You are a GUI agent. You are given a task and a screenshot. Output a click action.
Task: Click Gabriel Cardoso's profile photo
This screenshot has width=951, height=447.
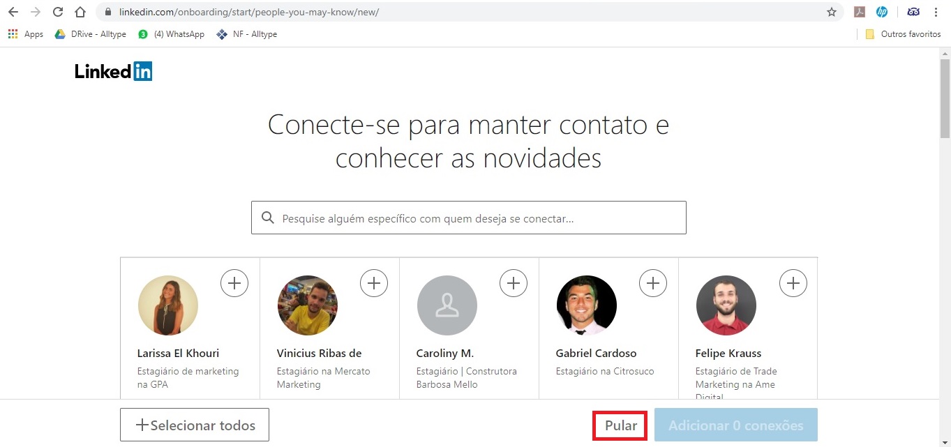587,305
